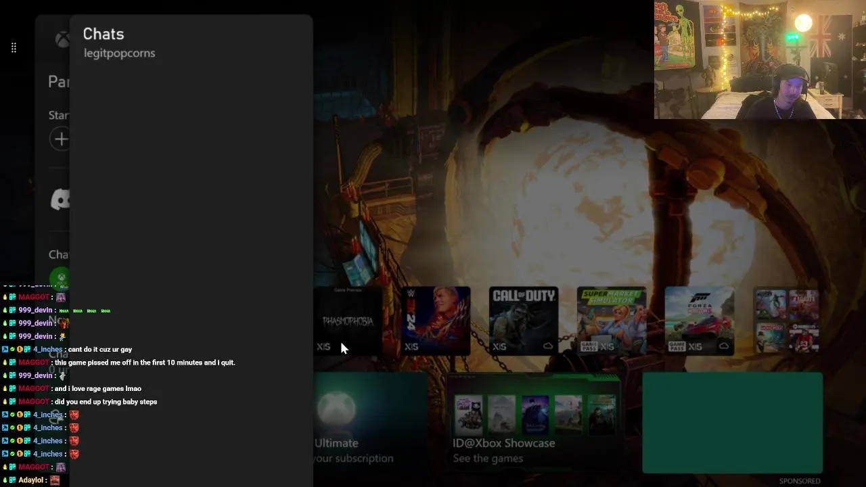
Task: Click the "did you end up trying baby steps" message
Action: tap(106, 402)
